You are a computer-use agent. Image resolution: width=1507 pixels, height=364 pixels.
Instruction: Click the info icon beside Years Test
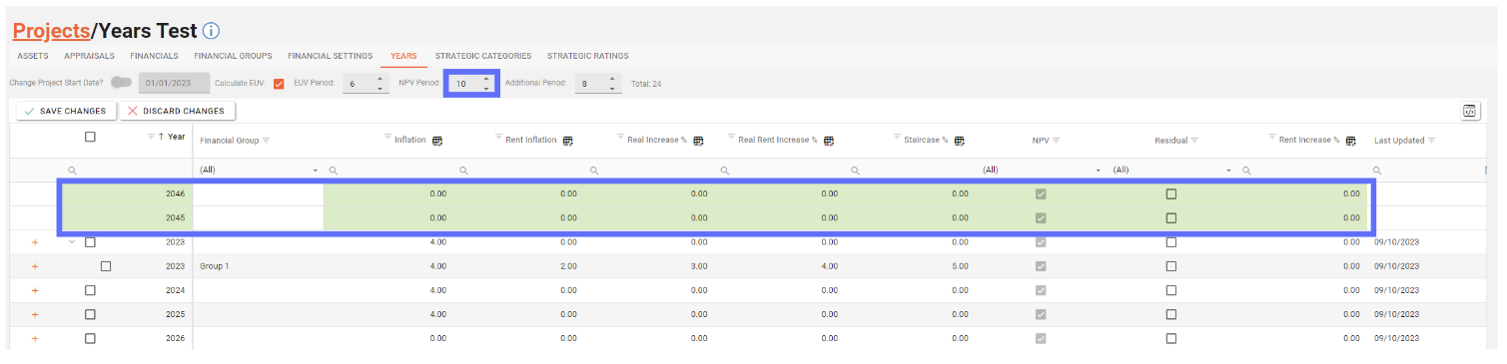pyautogui.click(x=211, y=32)
